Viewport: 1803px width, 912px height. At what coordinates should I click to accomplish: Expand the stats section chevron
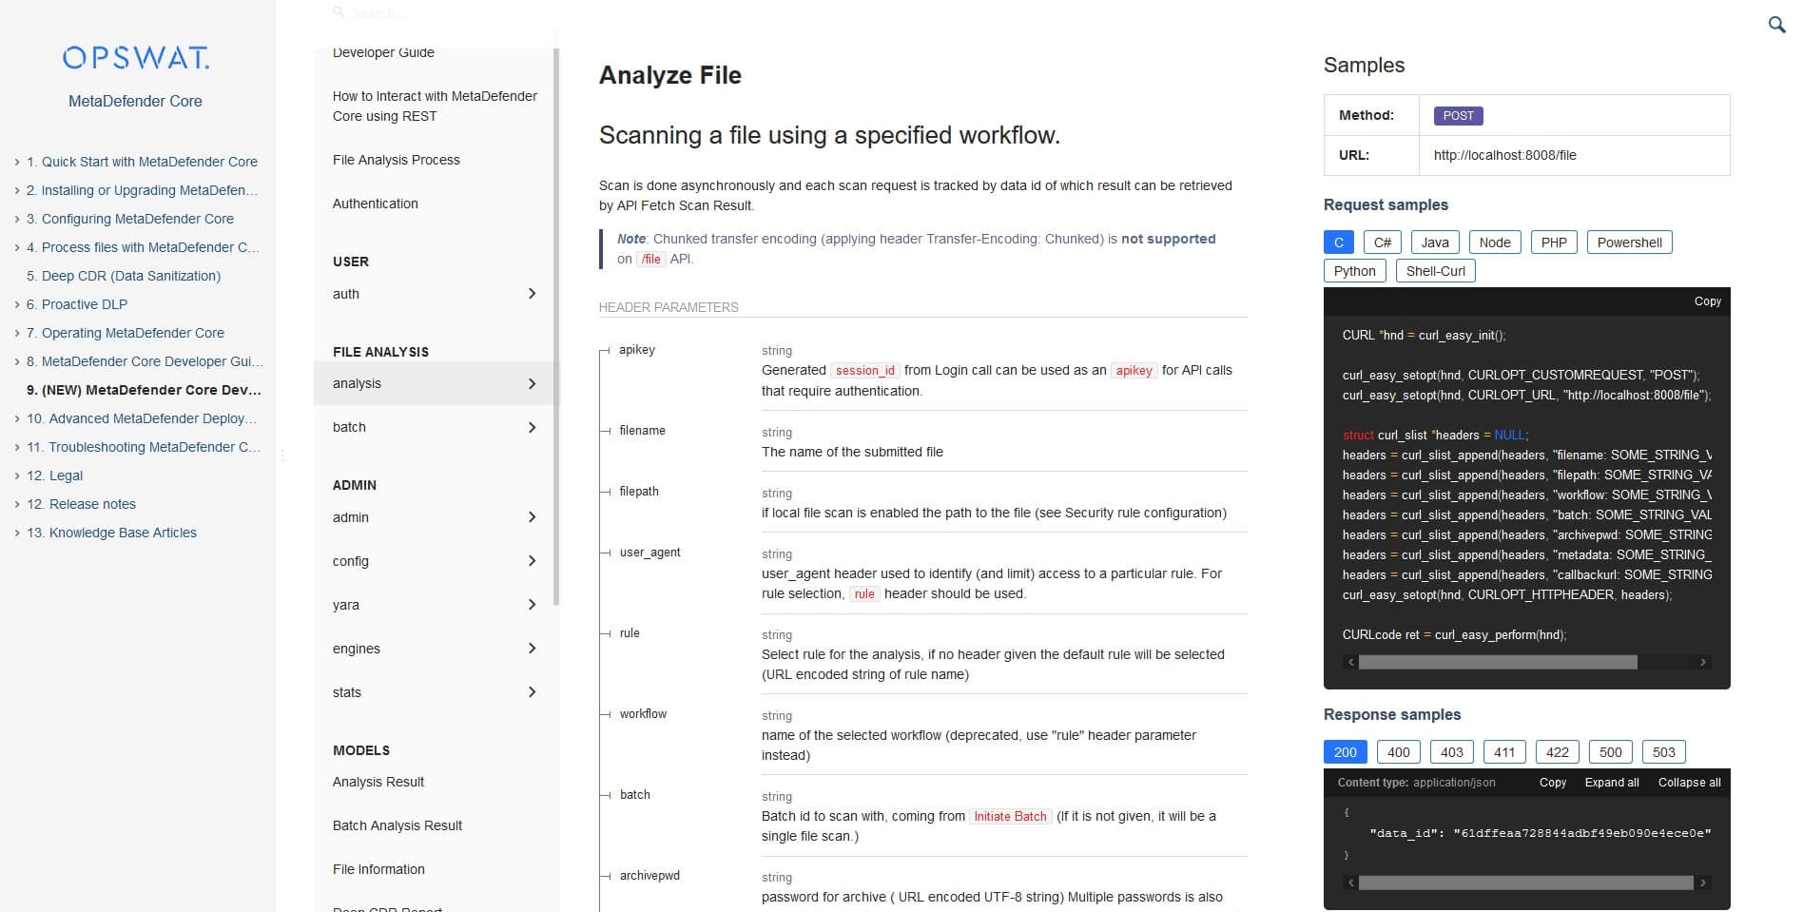tap(532, 692)
